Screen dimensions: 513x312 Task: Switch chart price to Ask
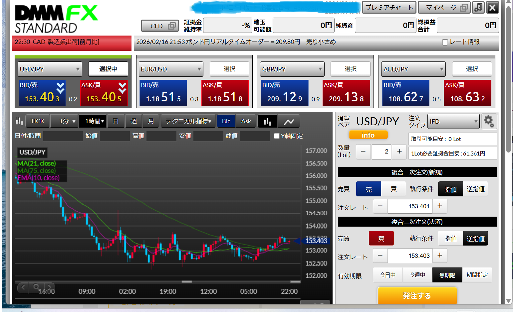pyautogui.click(x=246, y=121)
